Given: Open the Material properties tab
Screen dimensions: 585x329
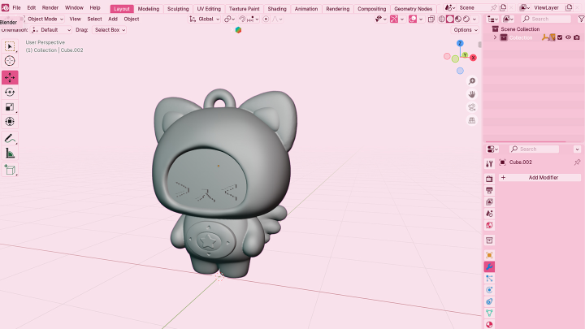Looking at the screenshot, I should 489,324.
